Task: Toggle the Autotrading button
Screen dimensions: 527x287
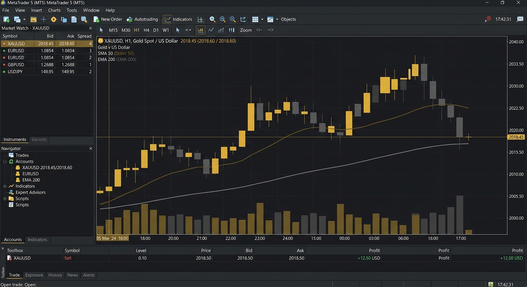Action: (142, 19)
